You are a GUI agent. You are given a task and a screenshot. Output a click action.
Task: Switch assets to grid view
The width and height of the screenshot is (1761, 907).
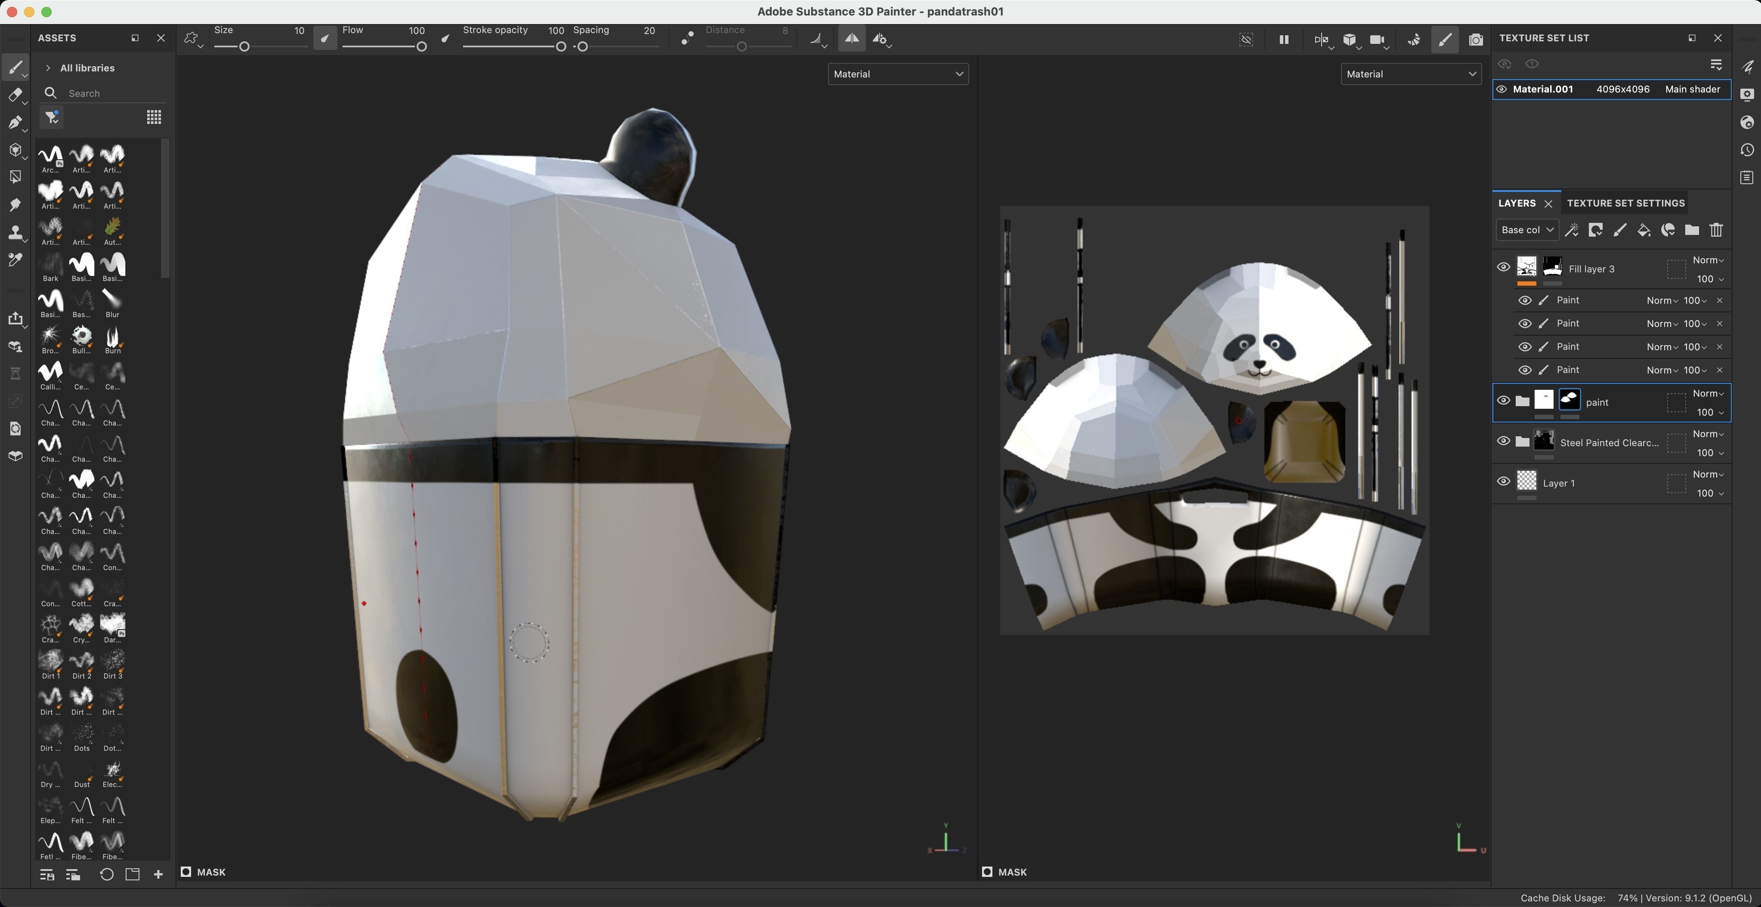[154, 117]
